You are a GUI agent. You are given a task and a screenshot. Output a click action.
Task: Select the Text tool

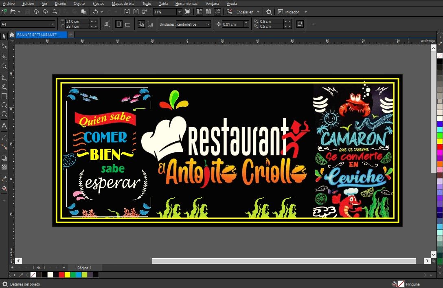pos(4,126)
